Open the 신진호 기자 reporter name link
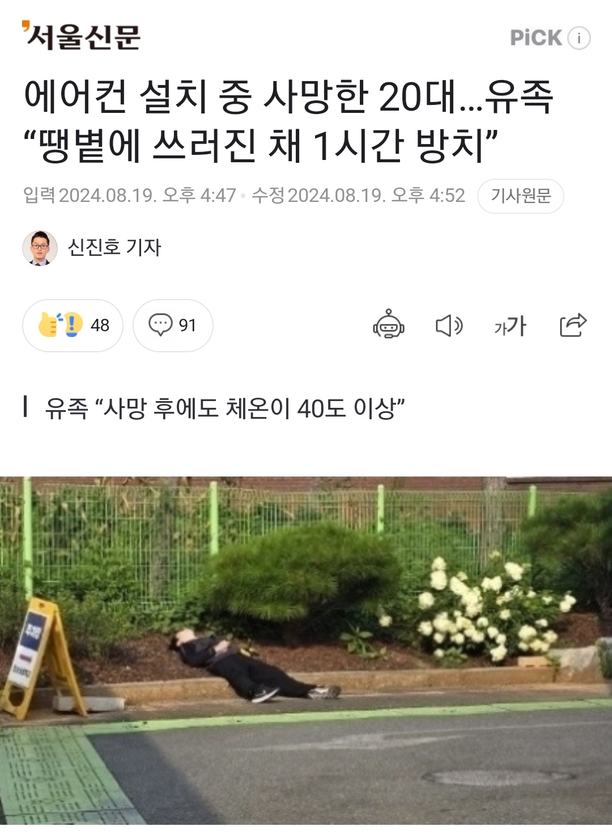 (114, 247)
